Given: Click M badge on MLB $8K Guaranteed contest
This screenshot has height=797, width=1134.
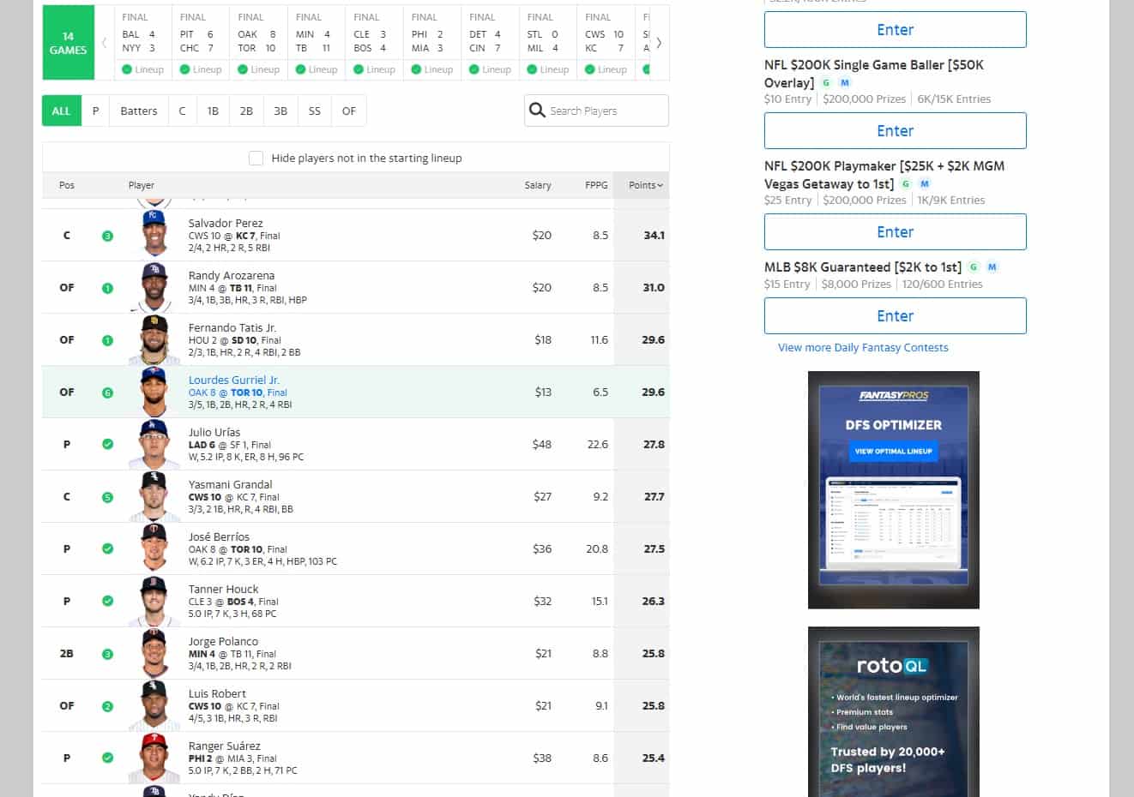Looking at the screenshot, I should click(992, 267).
